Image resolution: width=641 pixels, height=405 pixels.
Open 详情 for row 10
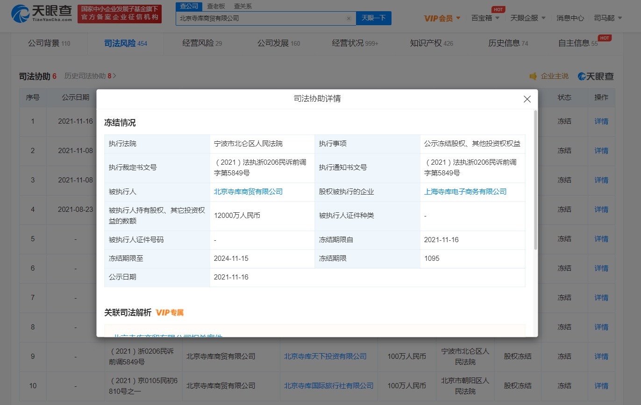pos(601,386)
